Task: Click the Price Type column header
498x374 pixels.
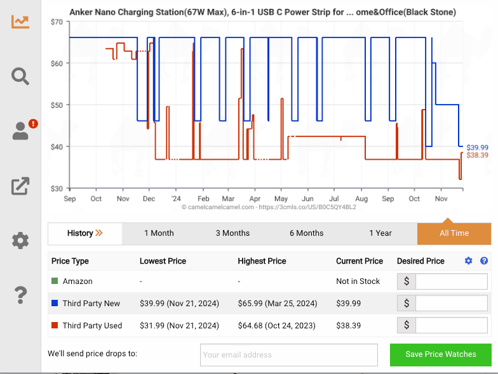Action: point(70,261)
